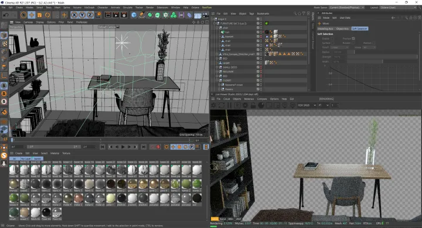The image size is (422, 228).
Task: Toggle the Z axis lock icon
Action: click(90, 15)
